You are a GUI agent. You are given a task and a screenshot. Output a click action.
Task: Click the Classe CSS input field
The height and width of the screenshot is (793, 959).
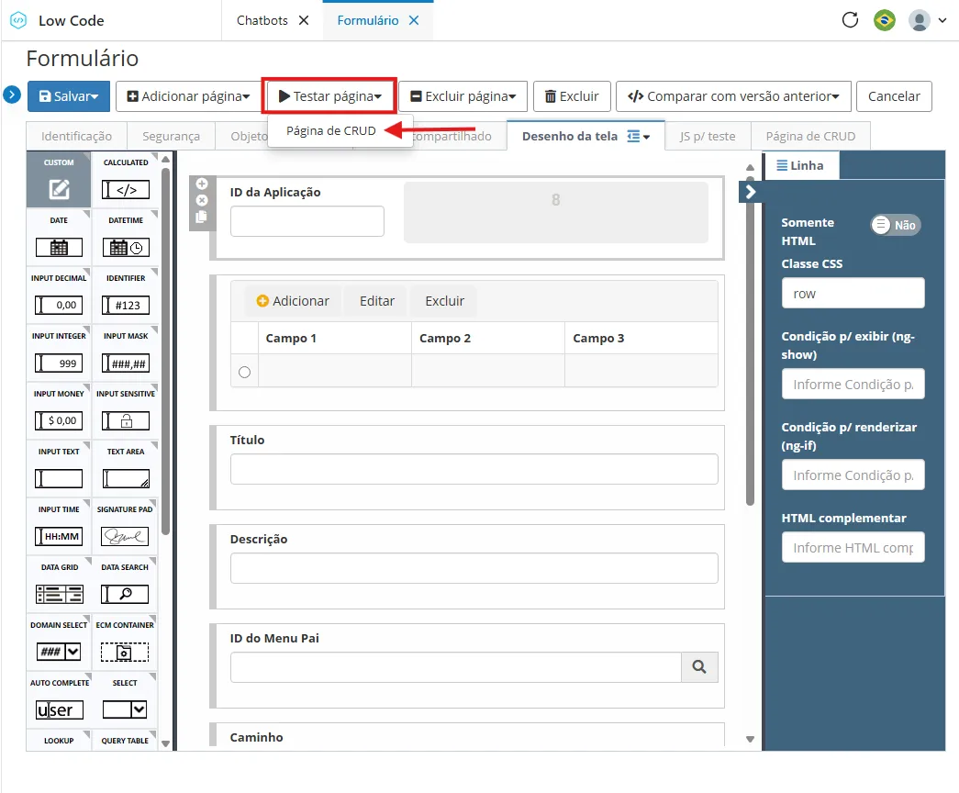point(853,293)
